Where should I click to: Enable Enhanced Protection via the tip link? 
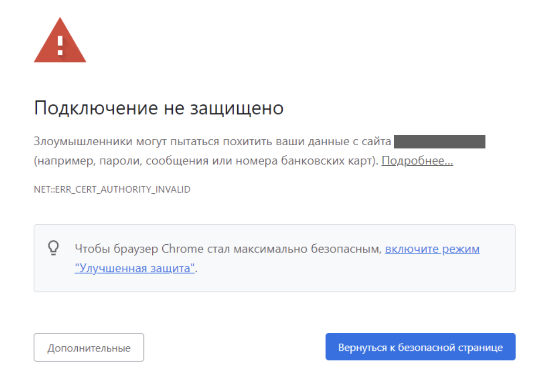coord(432,249)
